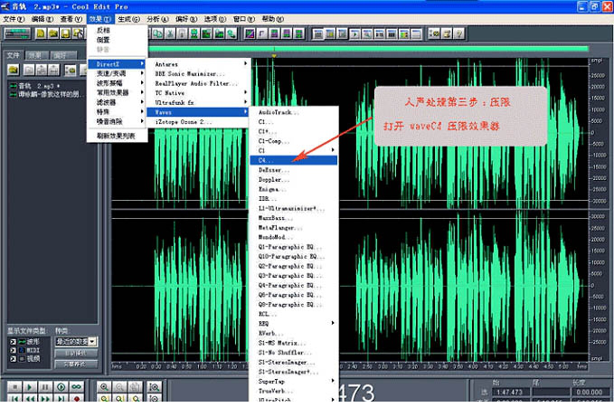Click the open file icon in file panel

pos(14,70)
